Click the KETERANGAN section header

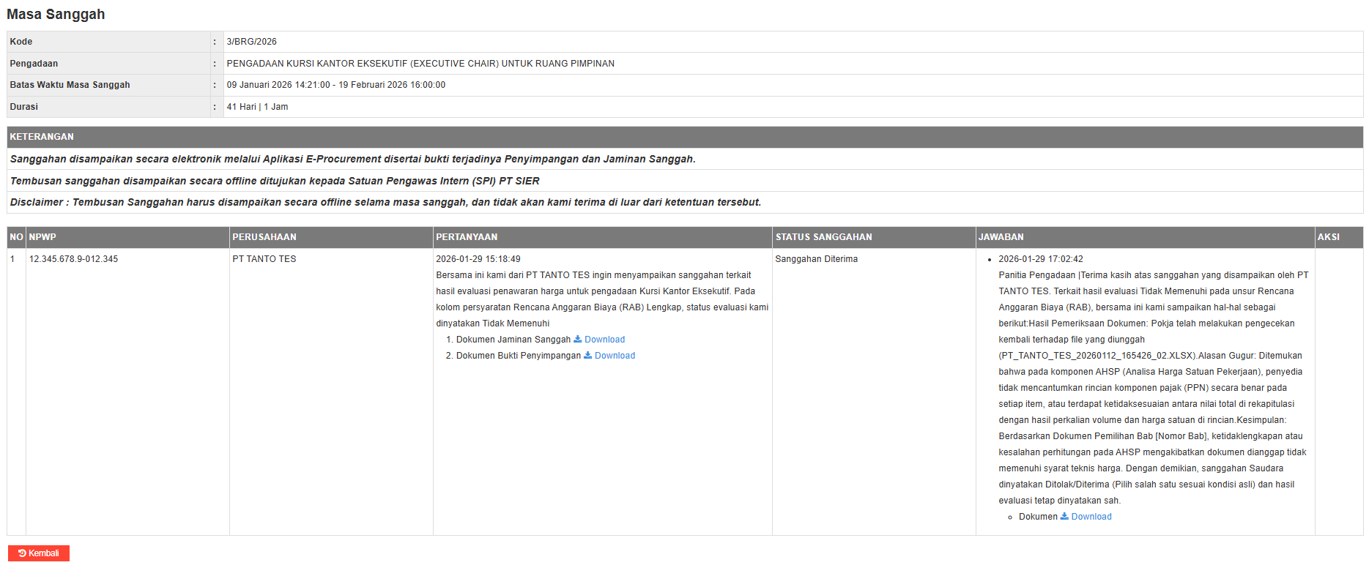42,137
